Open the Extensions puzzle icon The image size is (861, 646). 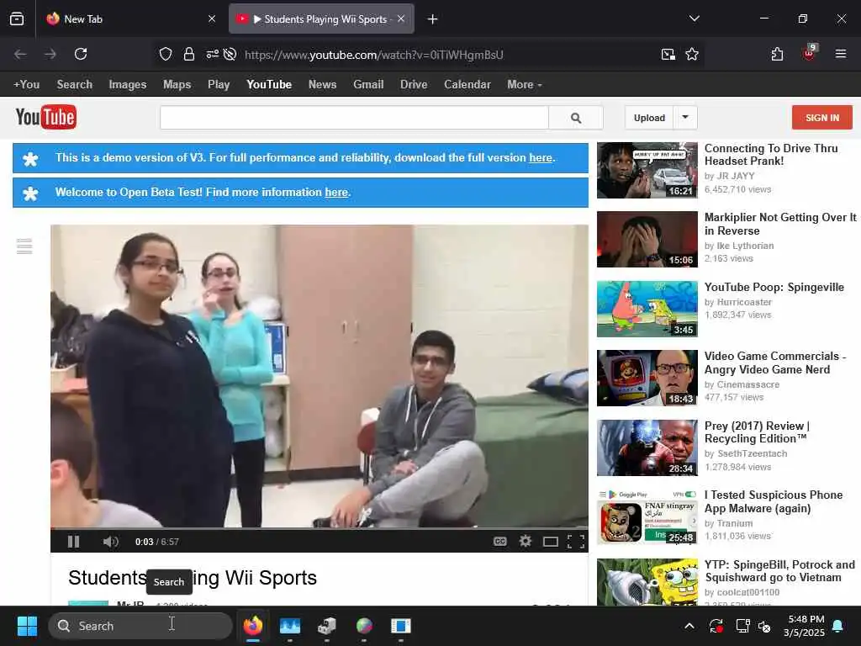pyautogui.click(x=777, y=54)
